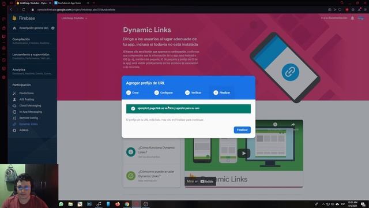Open Firefox from the taskbar

(x=118, y=204)
